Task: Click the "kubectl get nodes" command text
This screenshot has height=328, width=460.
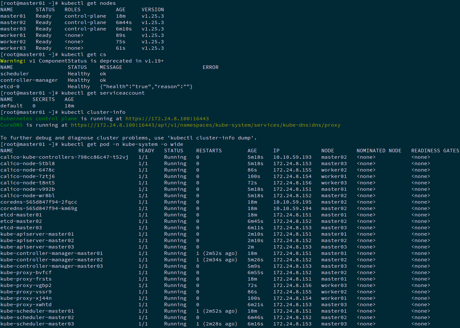Action: 88,3
